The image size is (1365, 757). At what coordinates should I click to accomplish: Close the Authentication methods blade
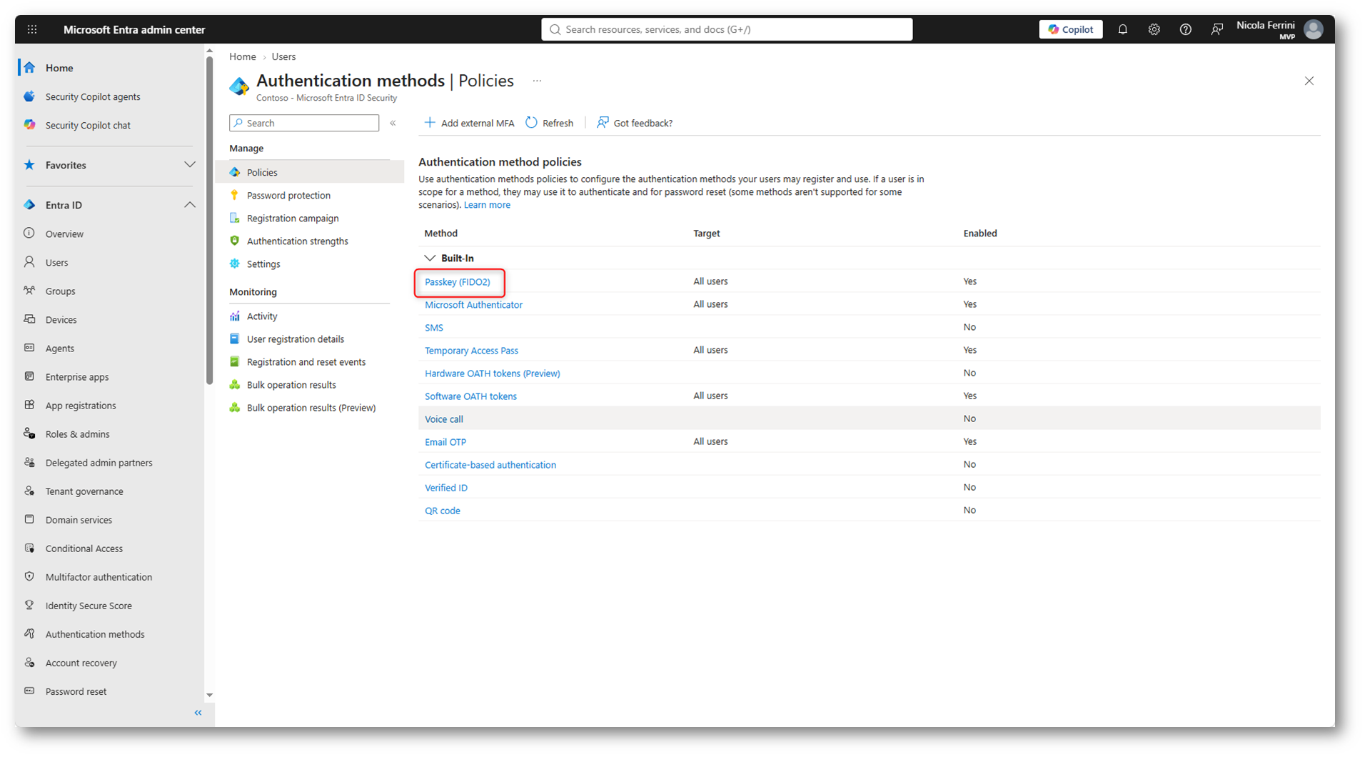click(x=1309, y=81)
